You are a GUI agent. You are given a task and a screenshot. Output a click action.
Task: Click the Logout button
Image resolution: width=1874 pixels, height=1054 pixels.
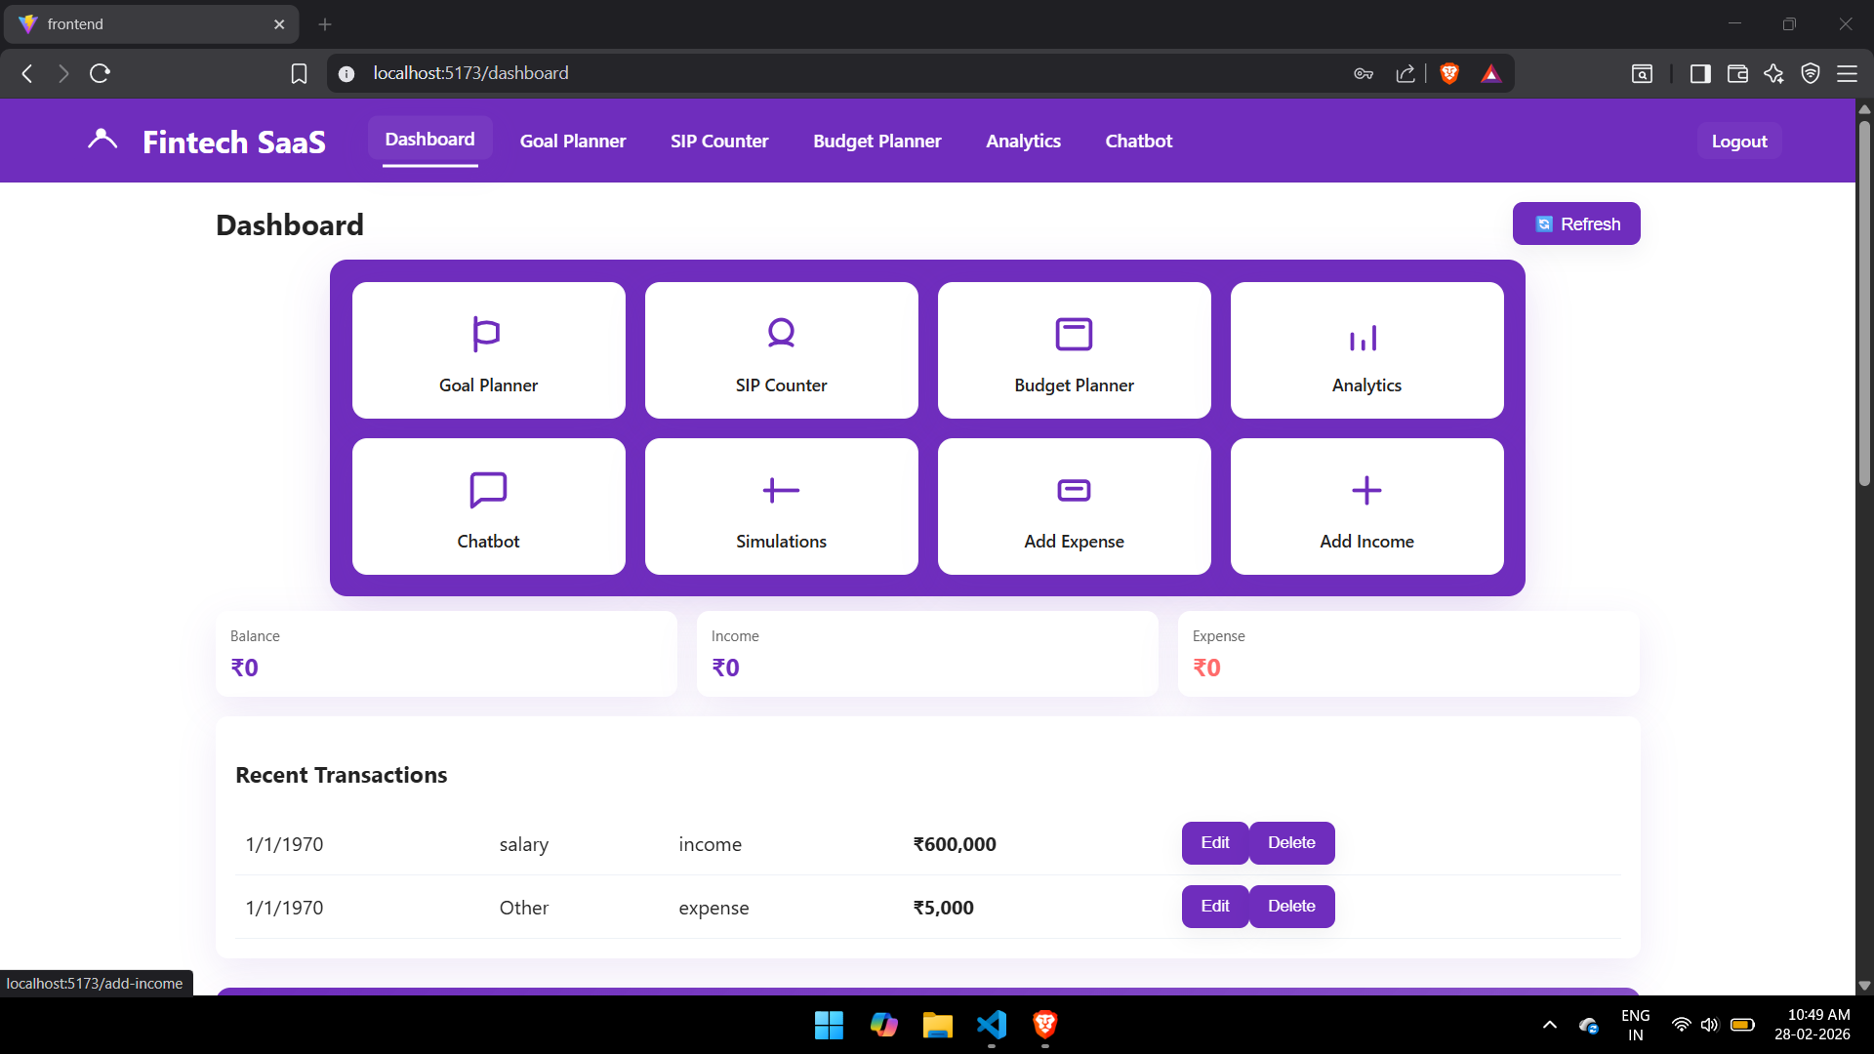coord(1738,141)
